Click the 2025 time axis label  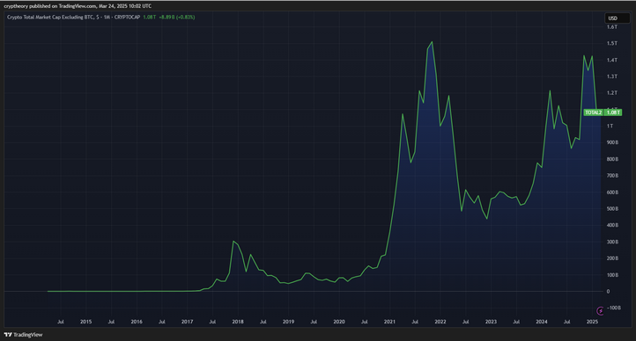[592, 322]
